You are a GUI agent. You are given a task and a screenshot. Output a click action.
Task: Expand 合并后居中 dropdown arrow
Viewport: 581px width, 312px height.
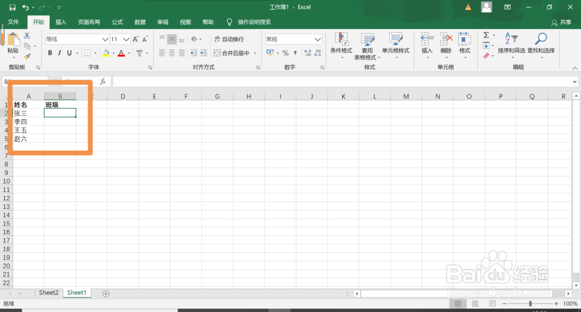(x=255, y=53)
